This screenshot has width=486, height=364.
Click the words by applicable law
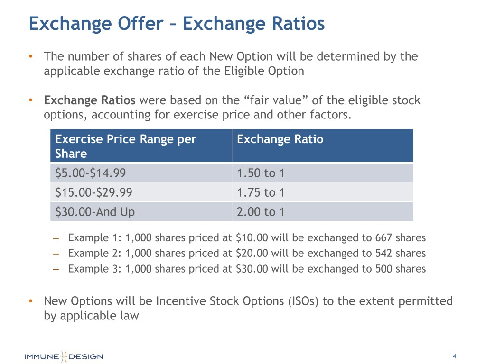point(91,316)
